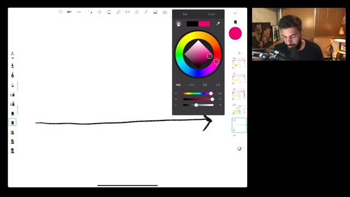
Task: Show the color swatches grid
Action: [x=205, y=85]
